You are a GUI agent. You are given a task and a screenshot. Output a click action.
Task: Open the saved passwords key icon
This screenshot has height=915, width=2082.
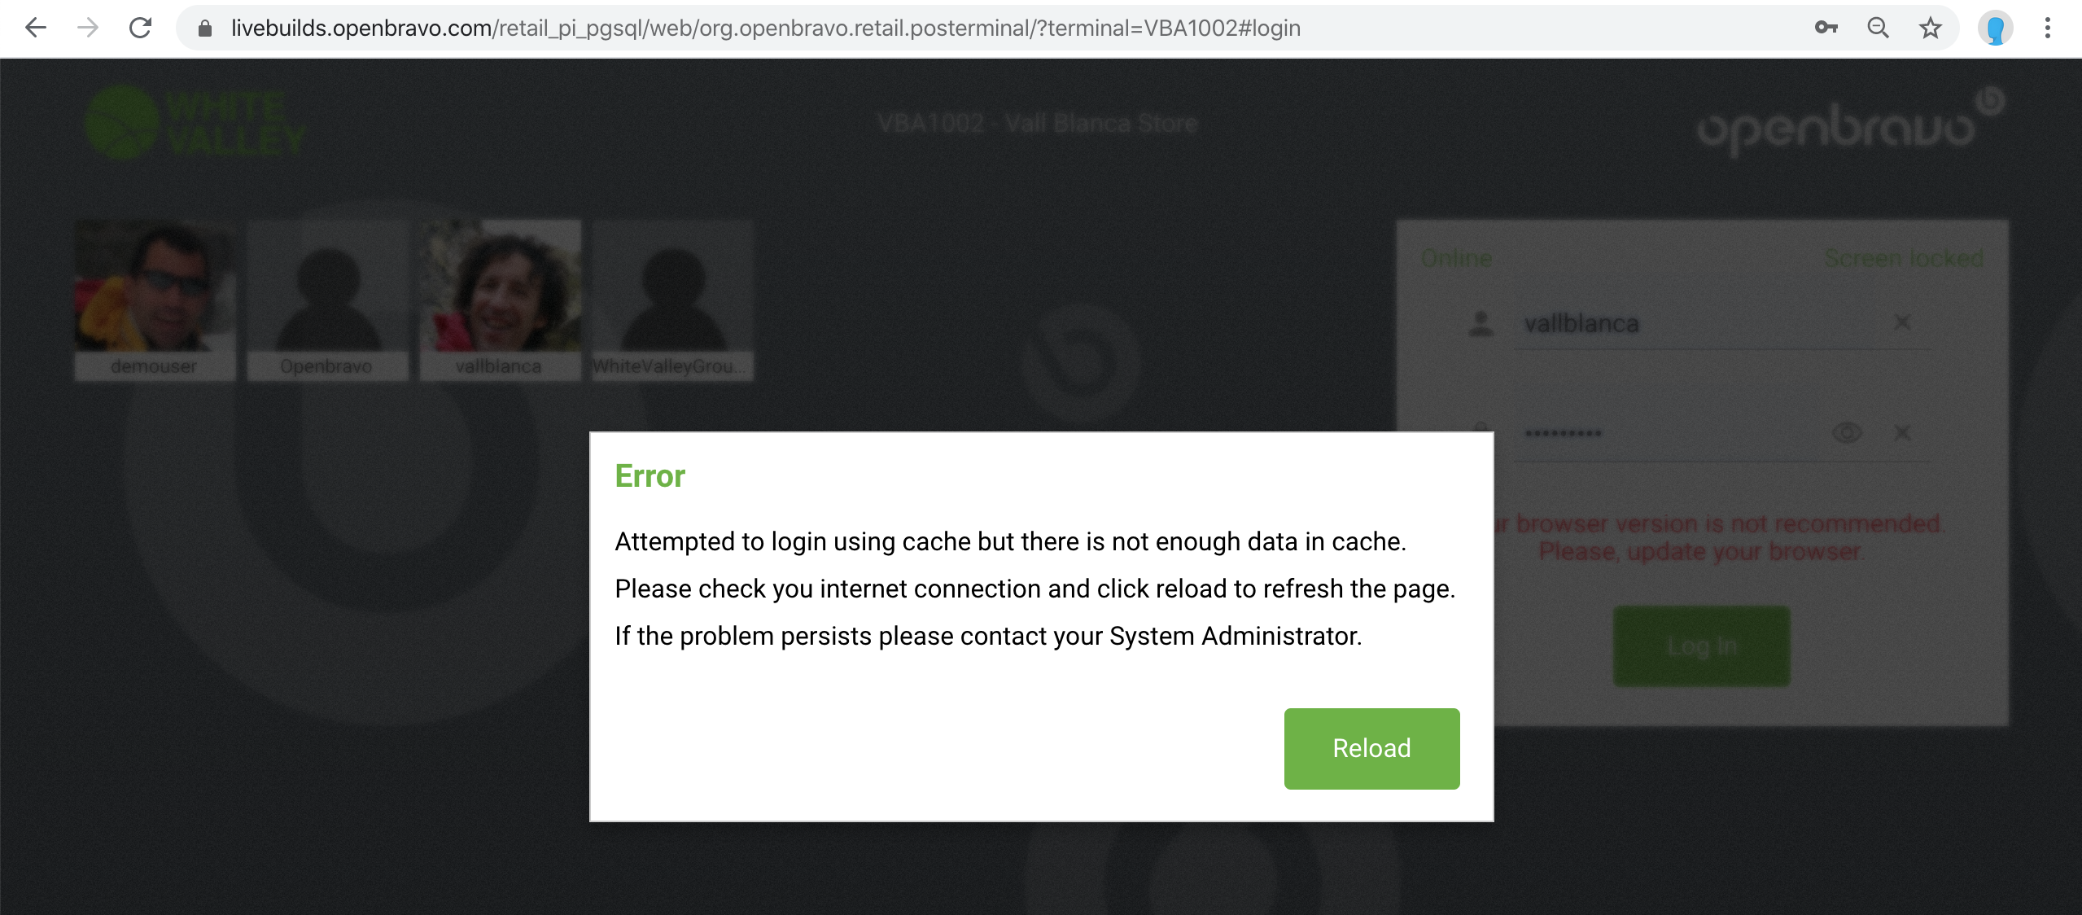[1826, 28]
